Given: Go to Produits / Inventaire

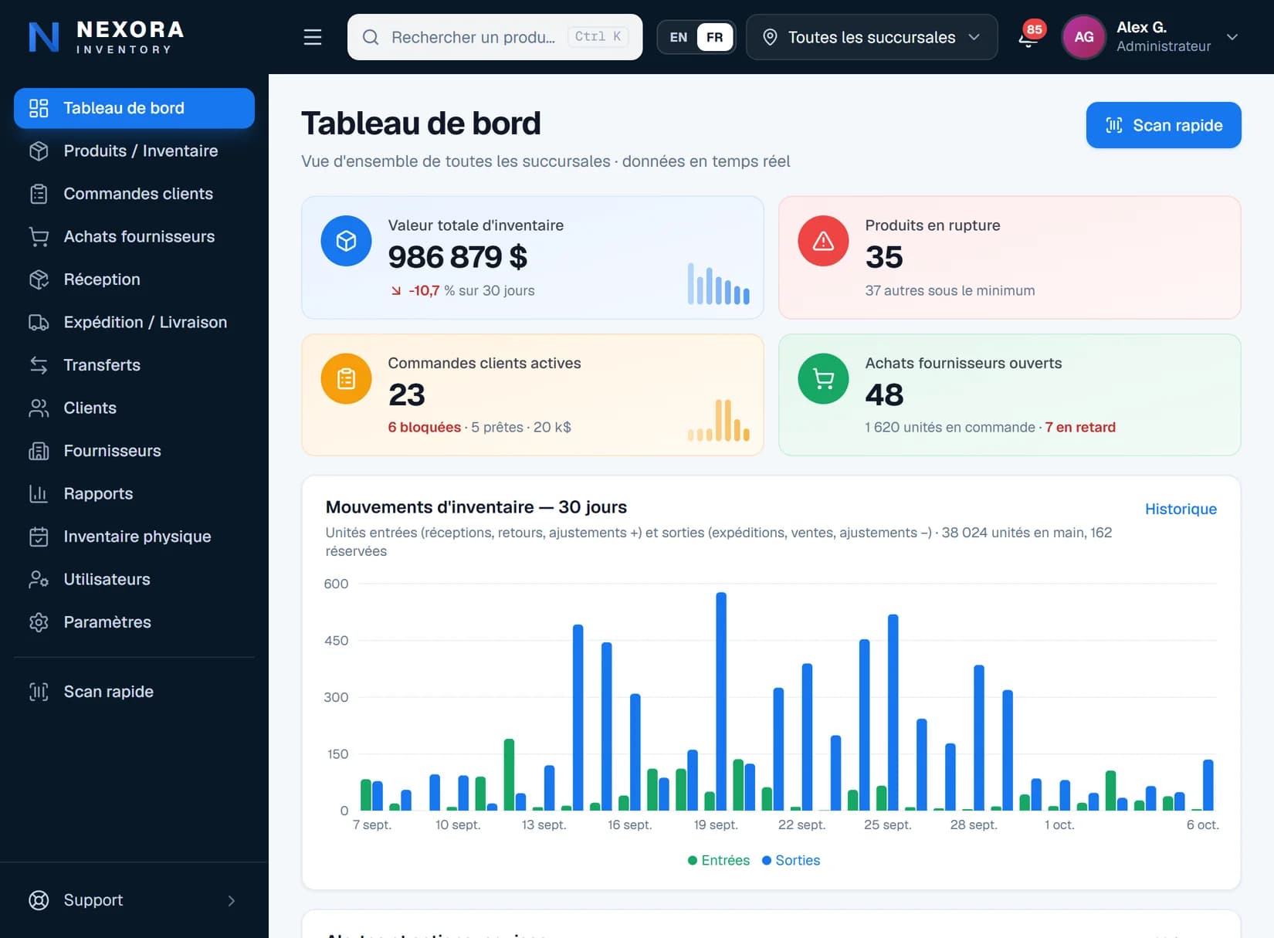Looking at the screenshot, I should 134,151.
